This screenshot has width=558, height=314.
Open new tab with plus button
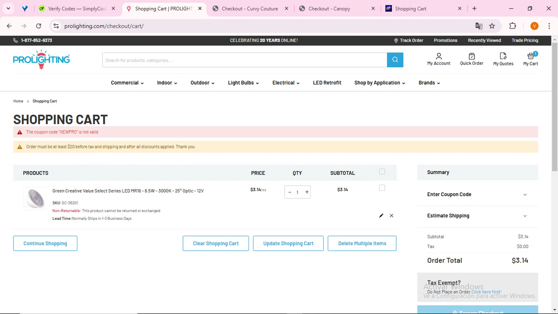(474, 8)
